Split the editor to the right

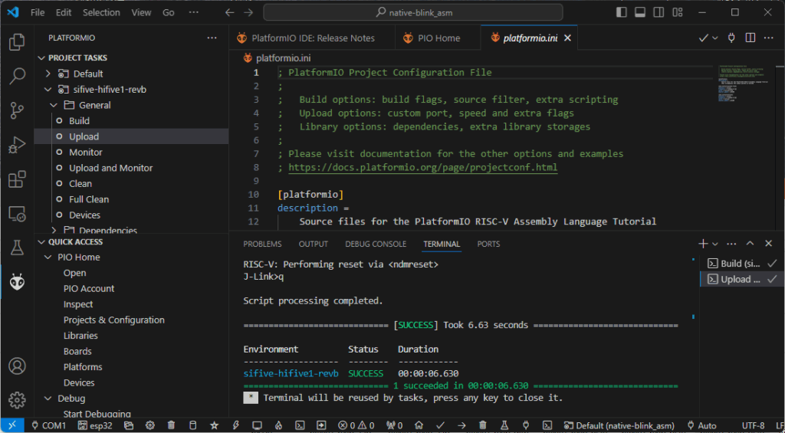[751, 38]
